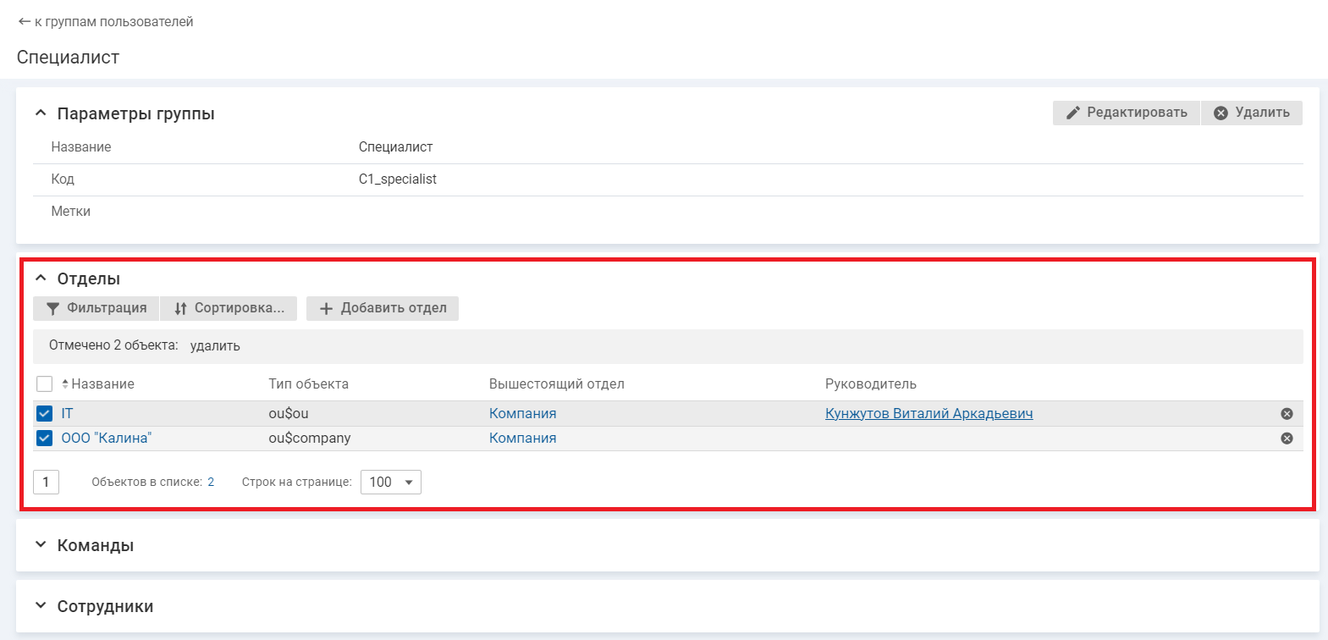The image size is (1328, 640).
Task: Click the remove icon on IT row
Action: [1287, 414]
